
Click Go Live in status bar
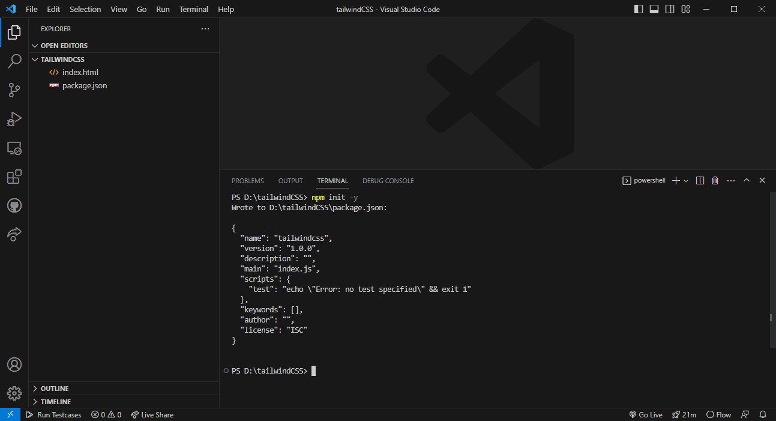646,414
